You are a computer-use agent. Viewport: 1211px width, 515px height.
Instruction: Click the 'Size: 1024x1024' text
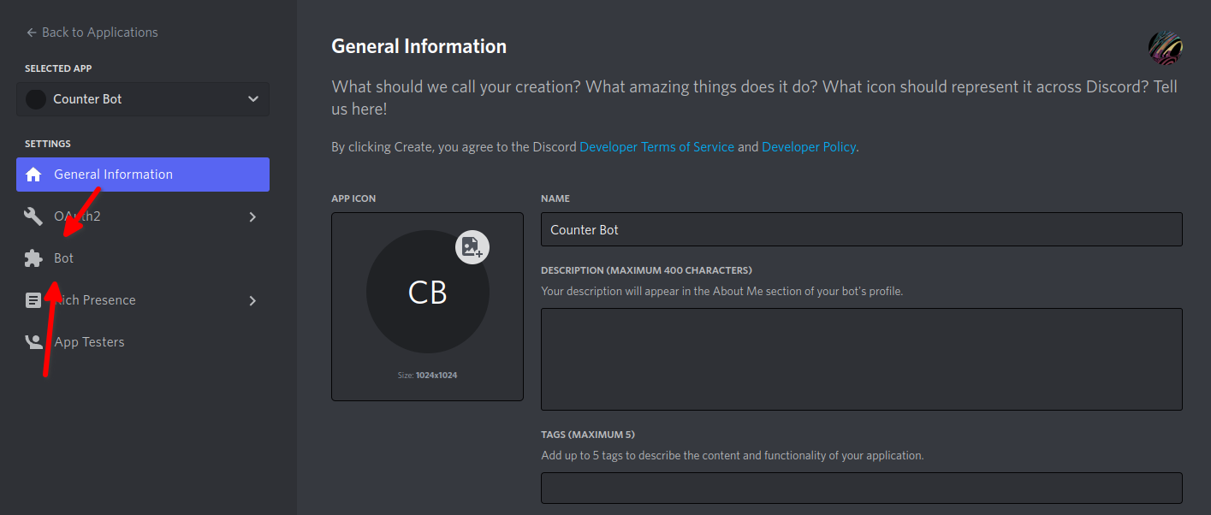[x=428, y=375]
